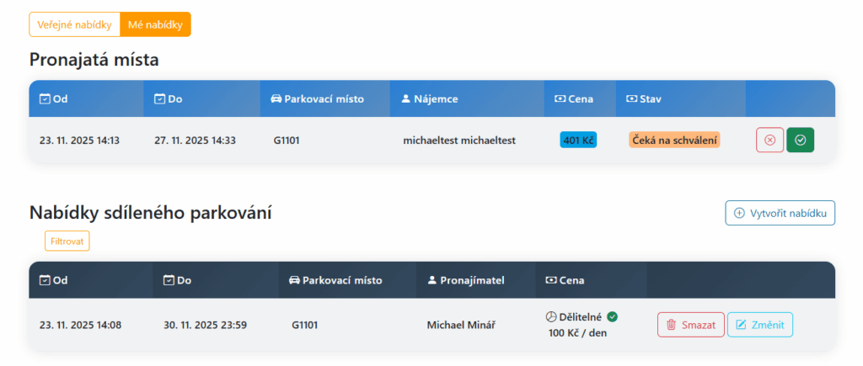Edit offer with Změnit button

(x=759, y=325)
